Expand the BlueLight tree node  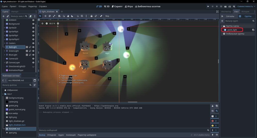coord(5,55)
